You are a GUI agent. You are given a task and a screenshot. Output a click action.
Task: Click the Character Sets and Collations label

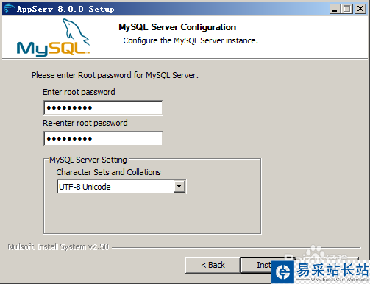click(108, 172)
